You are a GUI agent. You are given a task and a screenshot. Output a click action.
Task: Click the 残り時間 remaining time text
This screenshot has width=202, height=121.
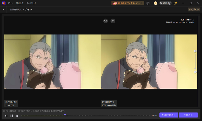click(180, 22)
